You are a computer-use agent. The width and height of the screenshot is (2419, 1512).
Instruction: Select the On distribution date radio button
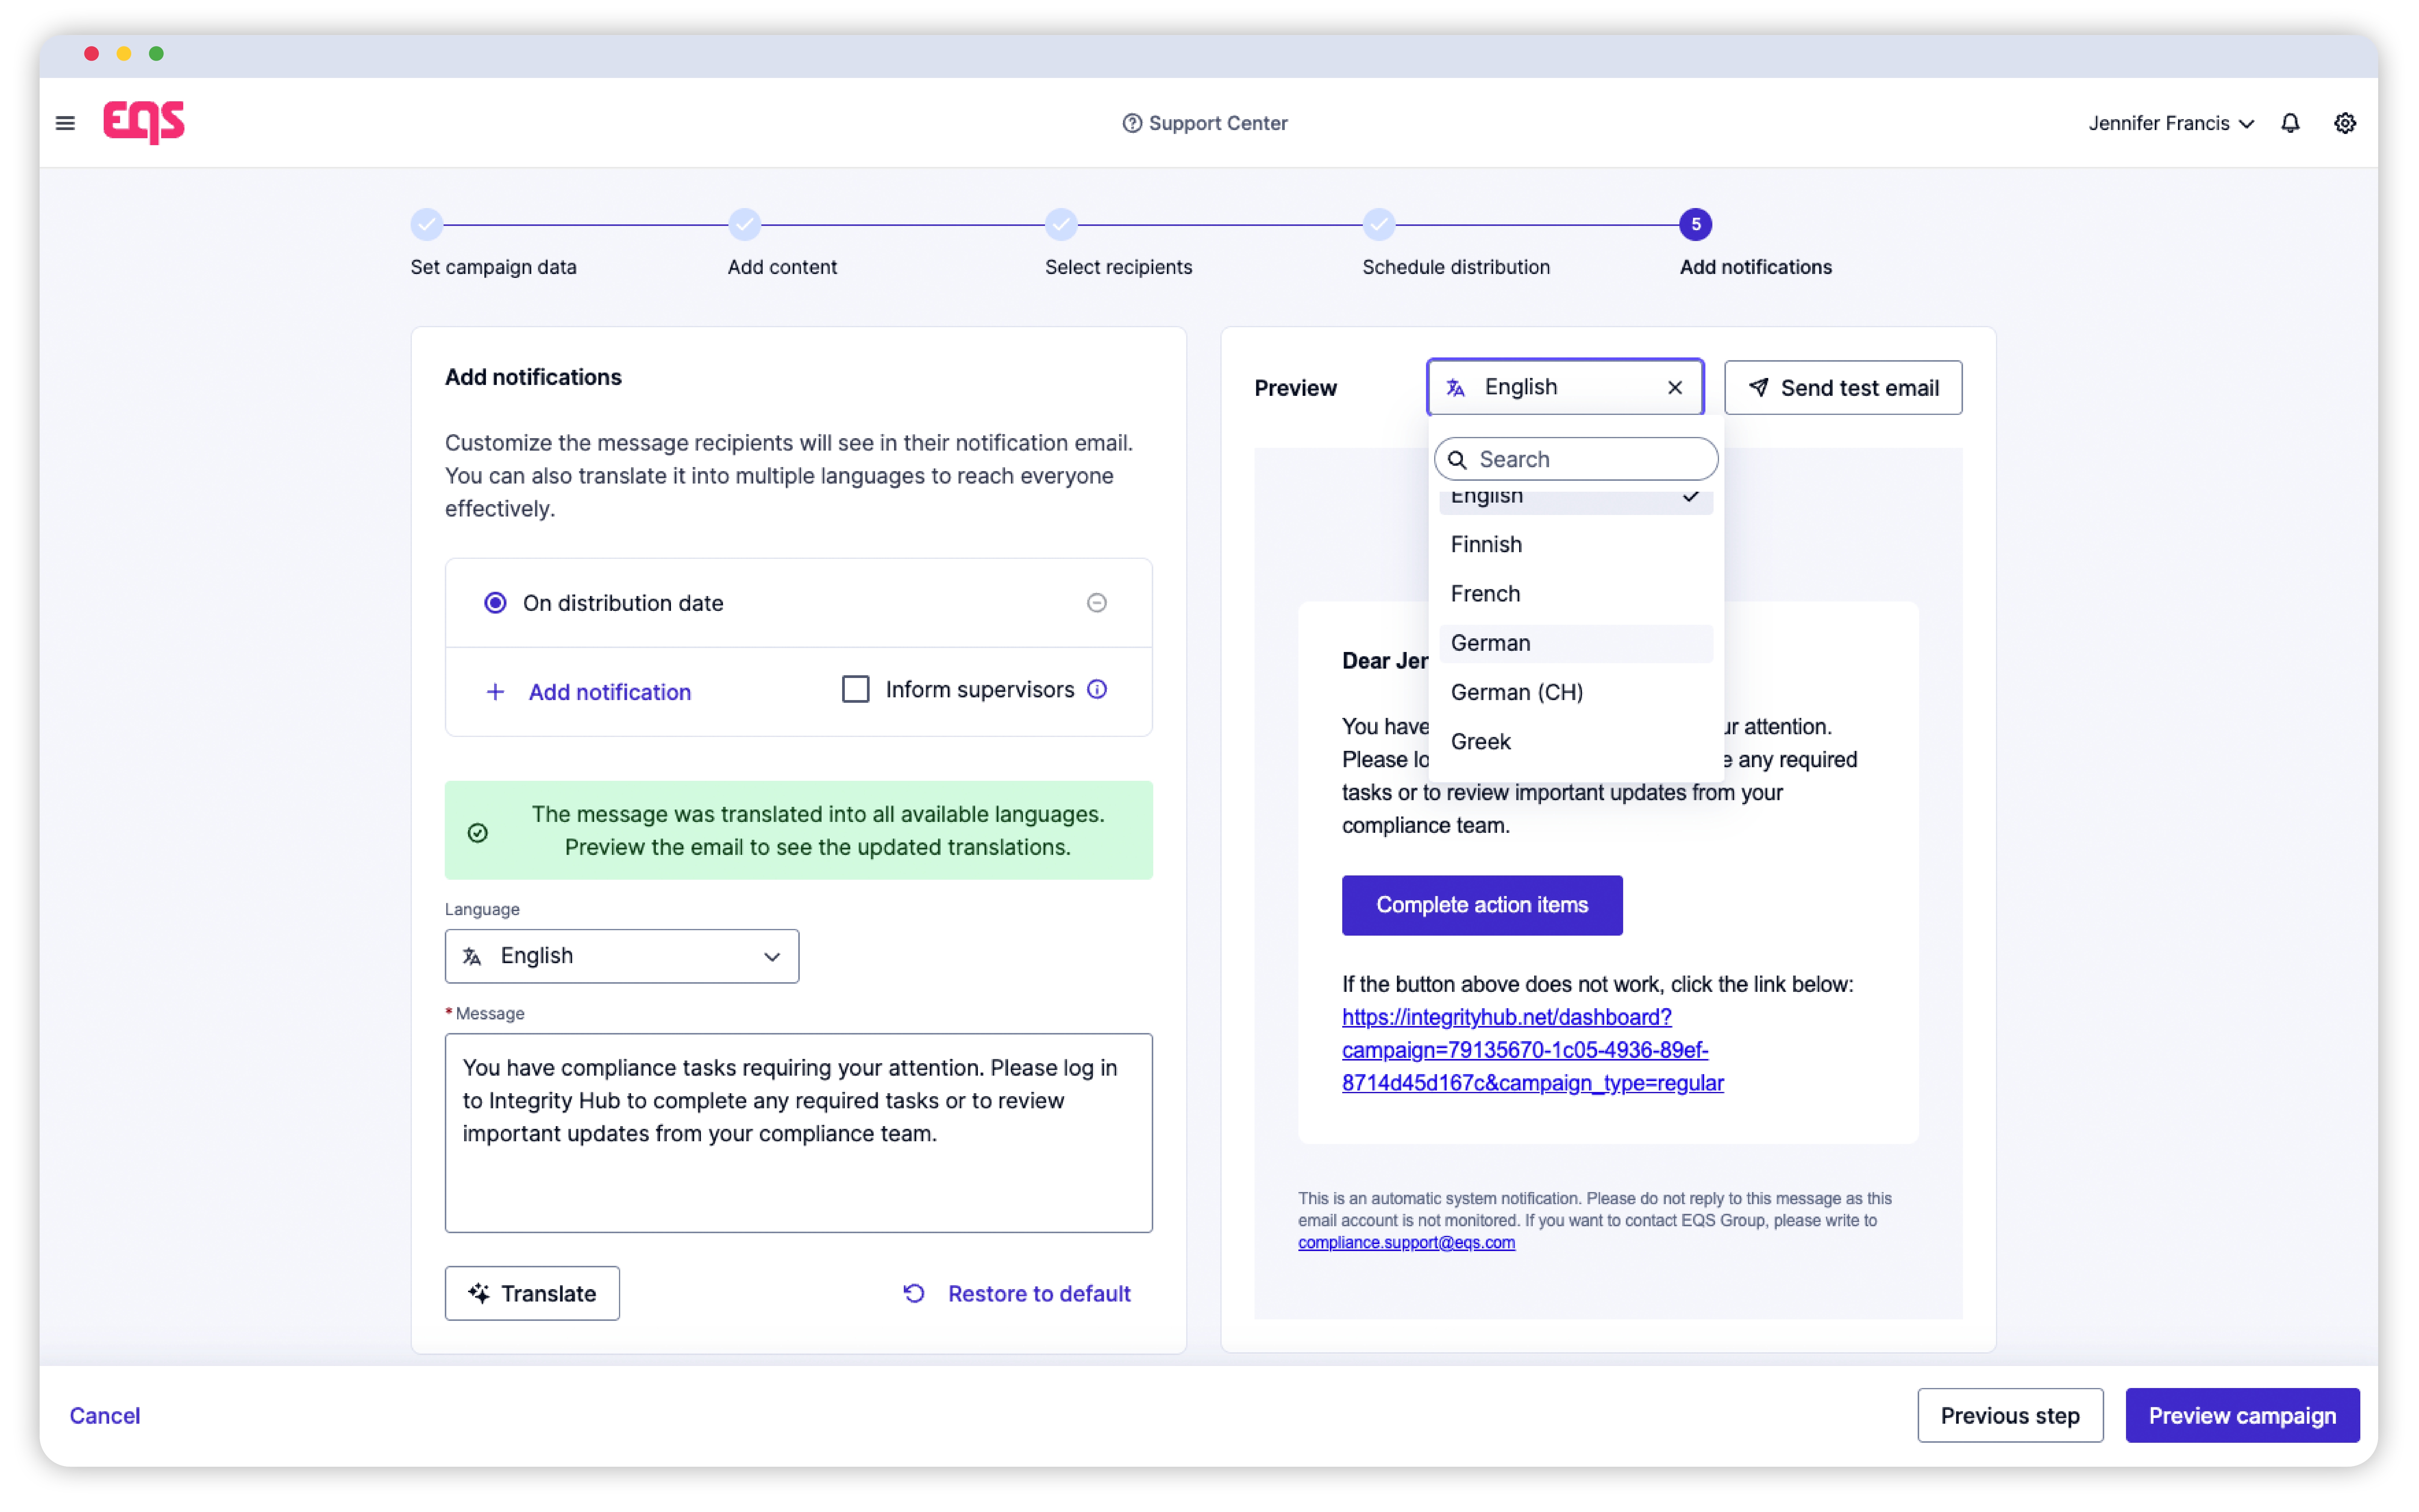[x=495, y=603]
